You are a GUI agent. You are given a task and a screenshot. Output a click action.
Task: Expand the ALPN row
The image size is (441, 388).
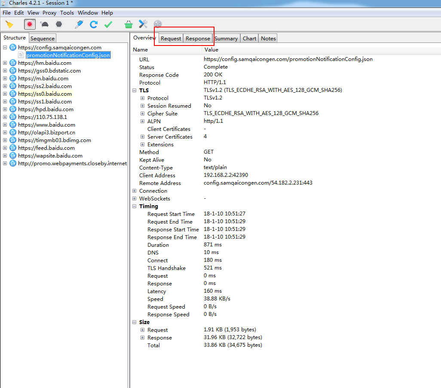click(143, 121)
